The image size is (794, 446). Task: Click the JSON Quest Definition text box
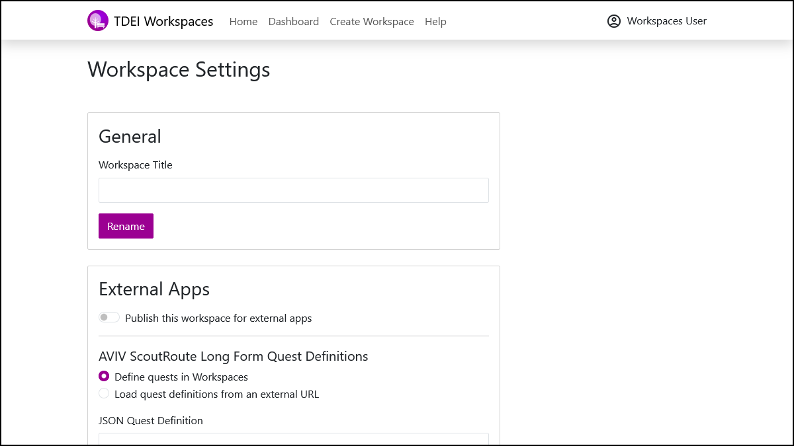coord(293,439)
